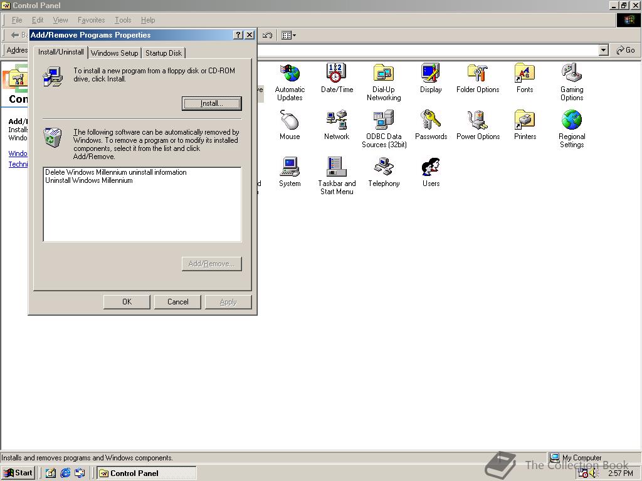The image size is (642, 481).
Task: Click the Undo toolbar icon
Action: point(267,35)
